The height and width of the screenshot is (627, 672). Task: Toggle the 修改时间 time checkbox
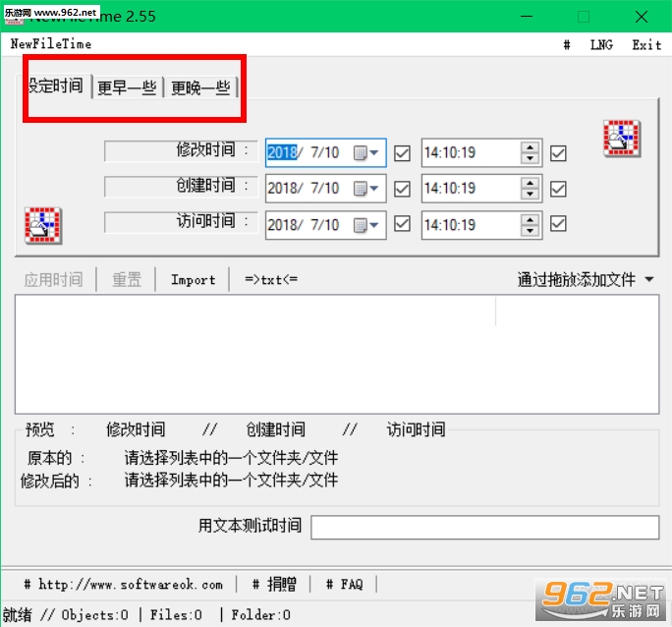558,153
